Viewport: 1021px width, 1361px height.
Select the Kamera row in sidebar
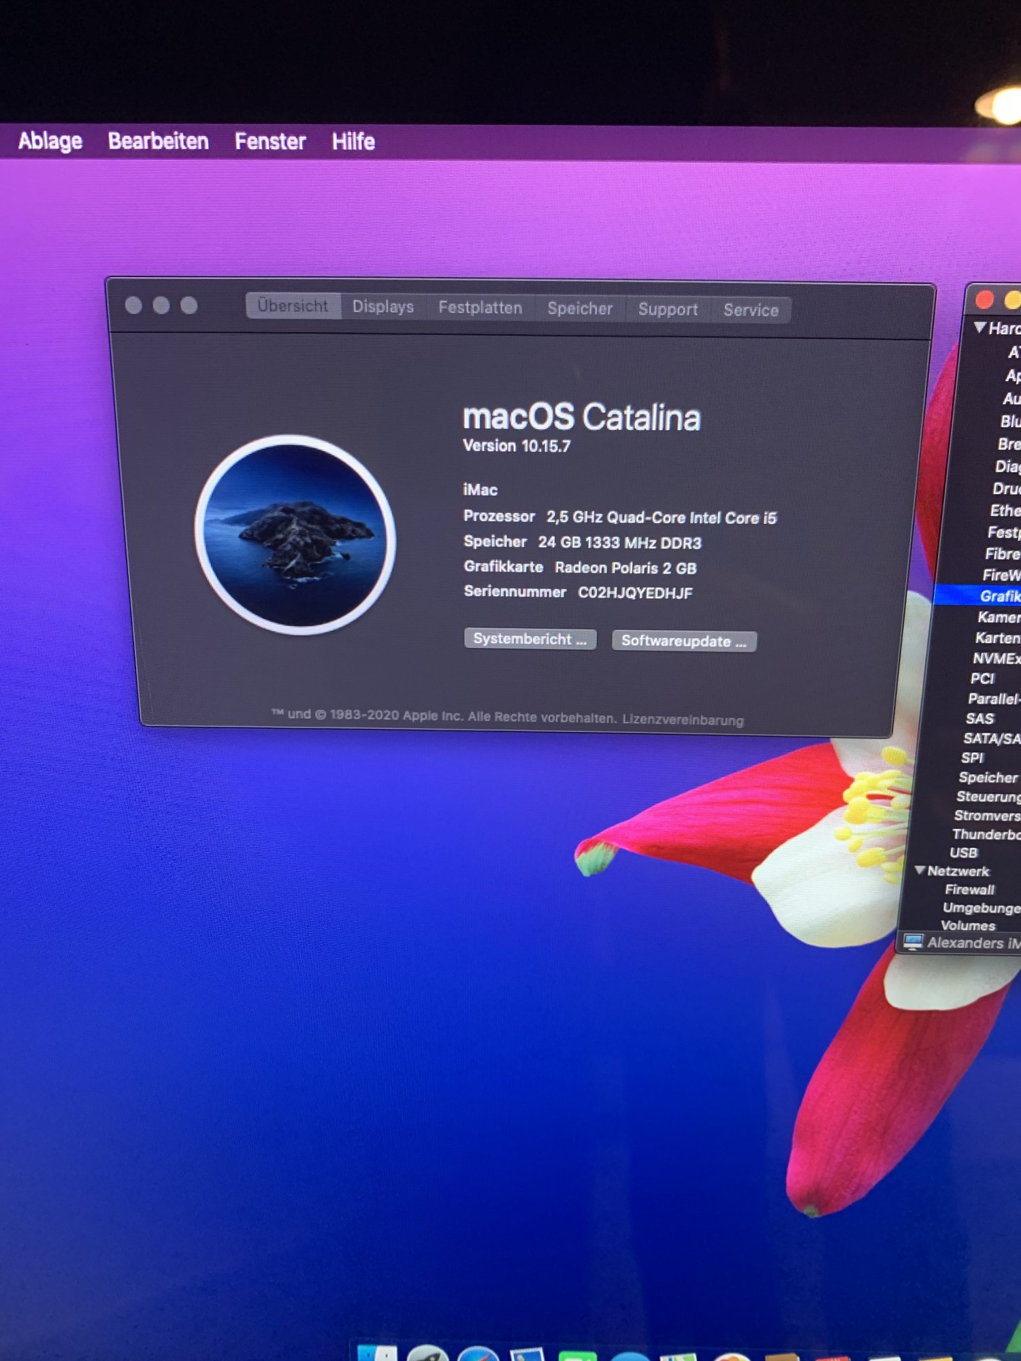(999, 617)
